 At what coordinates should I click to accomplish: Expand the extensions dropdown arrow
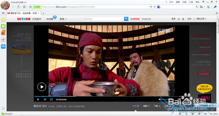(204, 7)
